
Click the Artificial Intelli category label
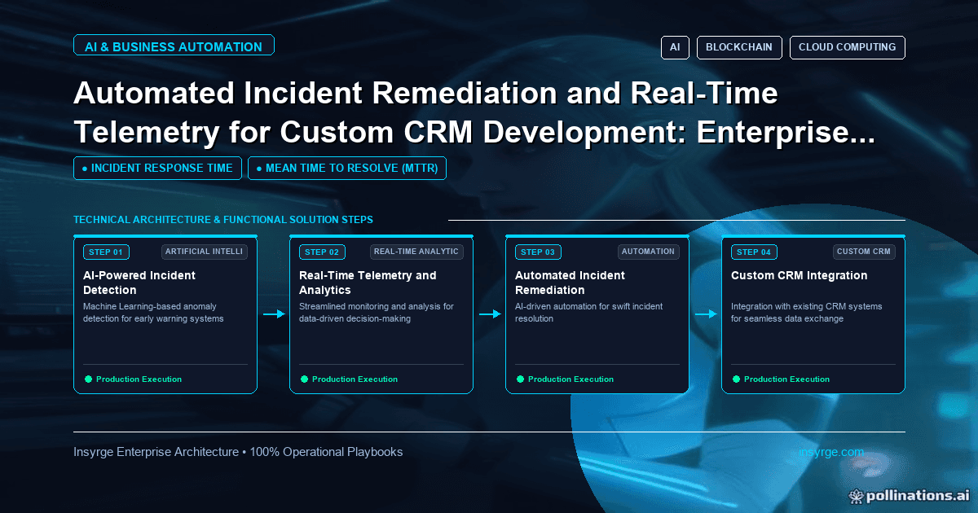point(205,252)
